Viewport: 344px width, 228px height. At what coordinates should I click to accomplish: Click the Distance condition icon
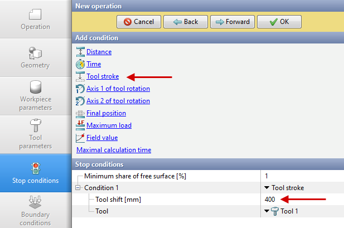[80, 52]
